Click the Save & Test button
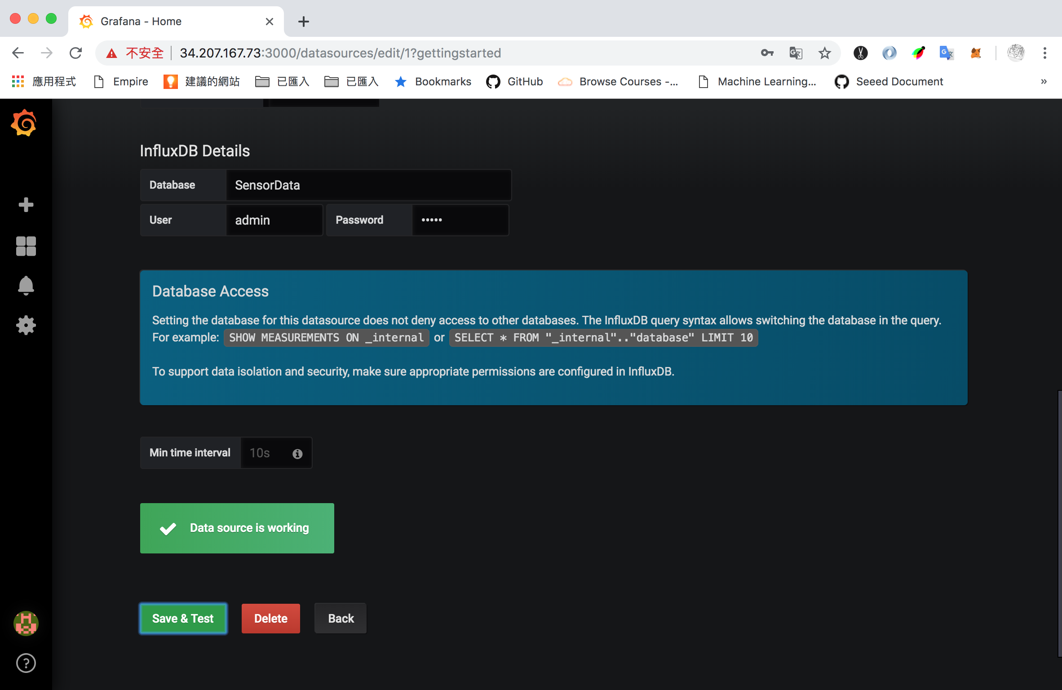Screen dimensions: 1062x690 [183, 619]
